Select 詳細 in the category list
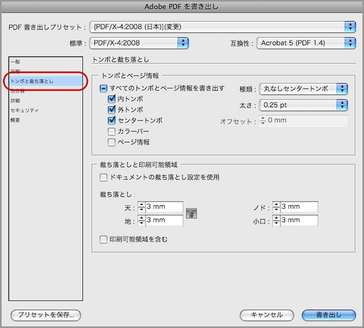Viewport: 364px width, 328px height. [x=46, y=100]
